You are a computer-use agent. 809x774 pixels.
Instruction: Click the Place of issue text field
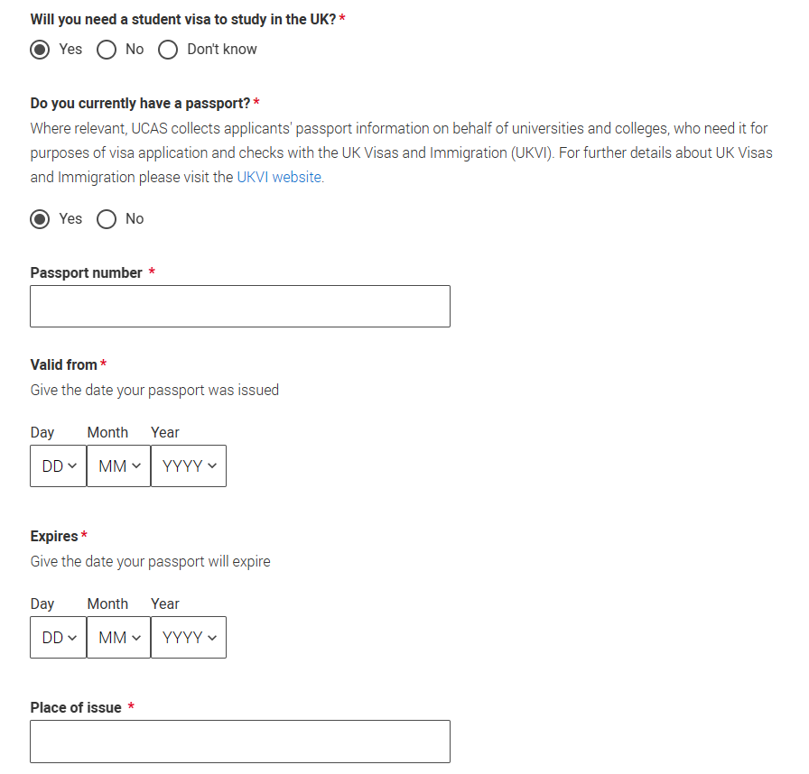(240, 742)
